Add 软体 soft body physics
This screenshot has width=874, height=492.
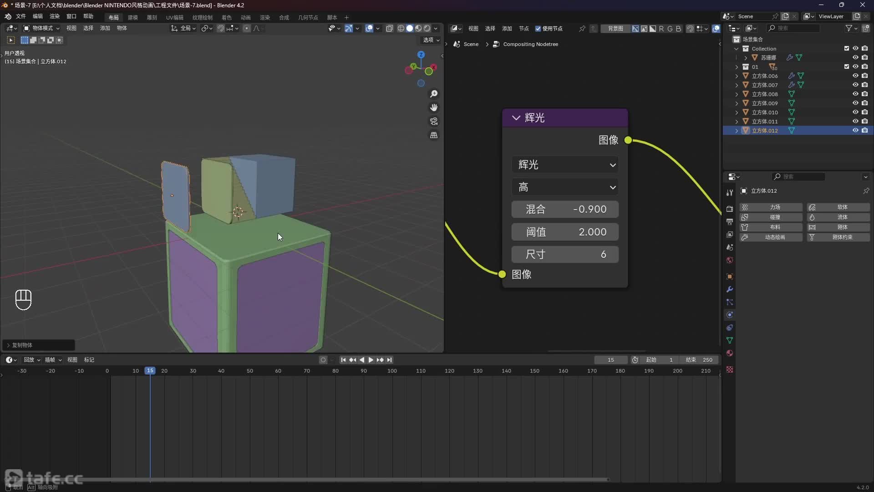pyautogui.click(x=838, y=207)
